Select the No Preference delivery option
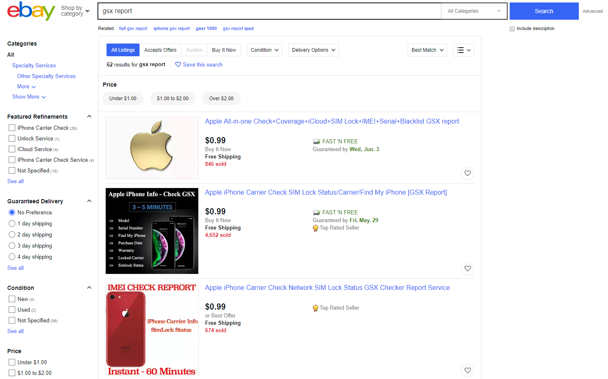Image resolution: width=608 pixels, height=379 pixels. click(12, 212)
